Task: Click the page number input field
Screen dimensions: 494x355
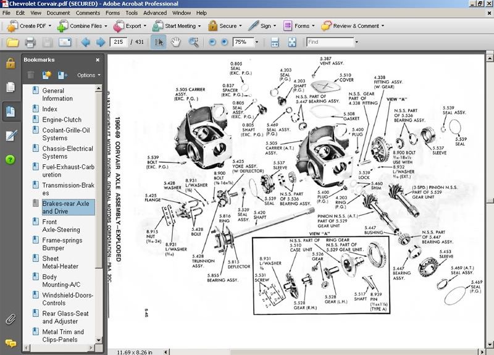Action: 119,42
